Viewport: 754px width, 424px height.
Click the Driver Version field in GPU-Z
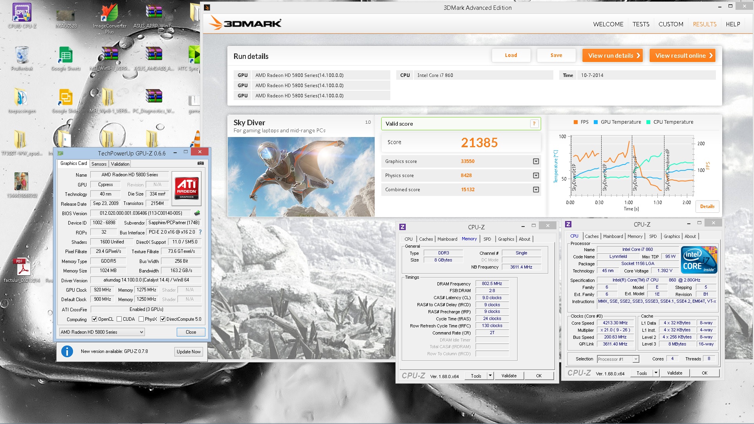click(x=146, y=280)
